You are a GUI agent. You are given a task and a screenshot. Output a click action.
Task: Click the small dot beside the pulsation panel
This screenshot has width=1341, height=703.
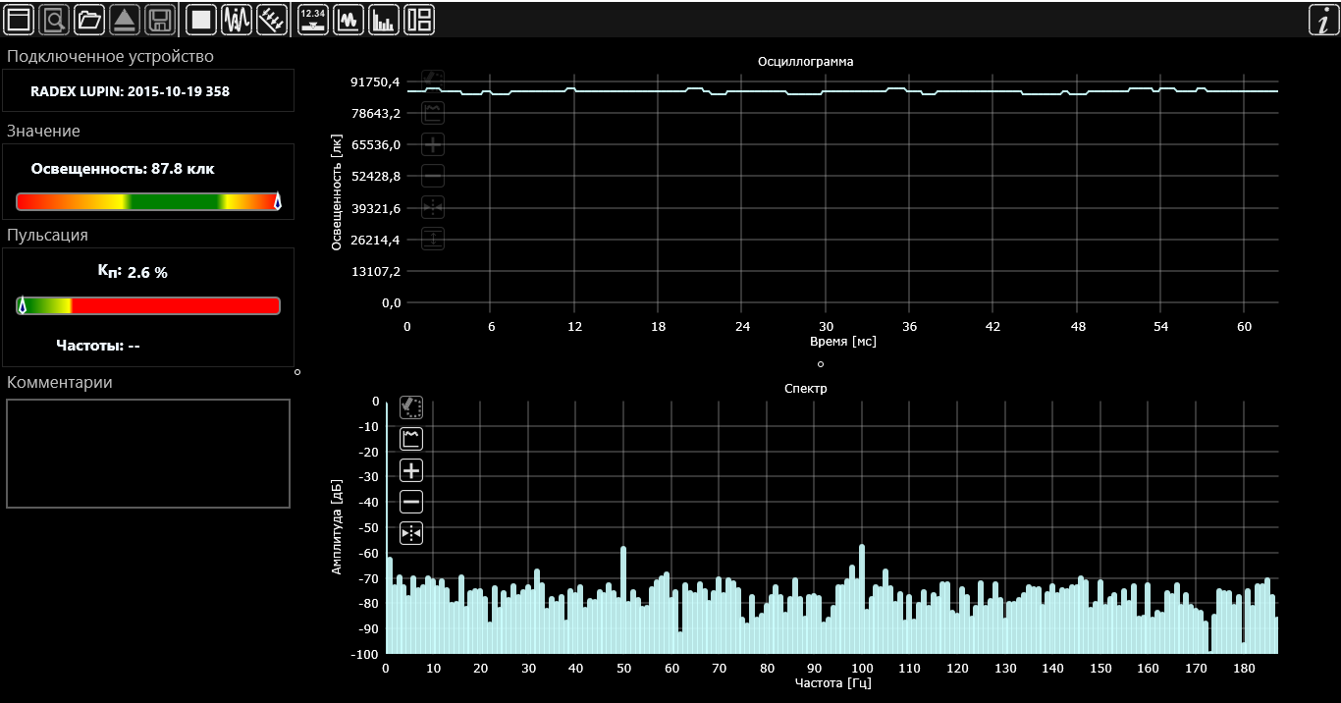pyautogui.click(x=297, y=372)
